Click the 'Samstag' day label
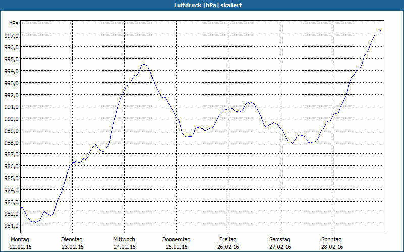404x252 pixels. (x=280, y=240)
